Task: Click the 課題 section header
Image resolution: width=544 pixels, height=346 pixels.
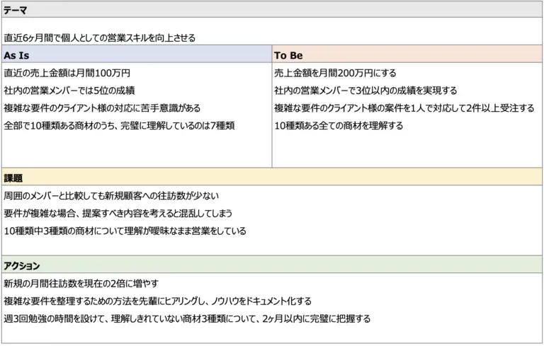Action: point(272,178)
